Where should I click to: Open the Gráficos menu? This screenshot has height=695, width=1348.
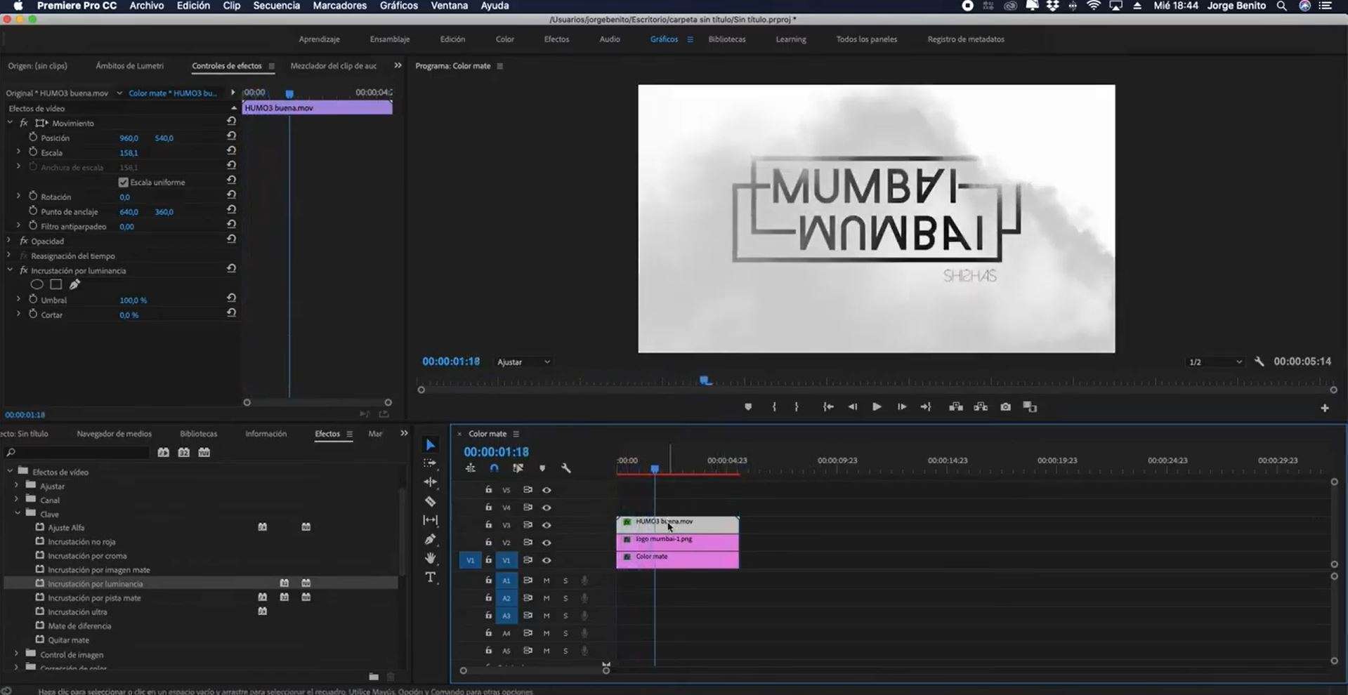click(x=398, y=6)
